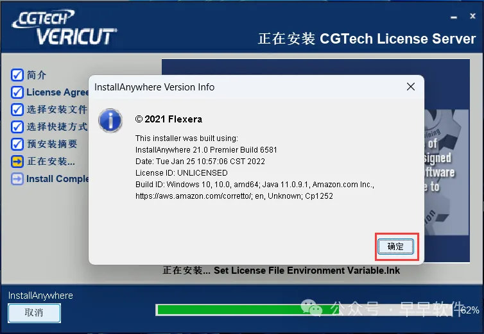
Task: Click the '© 2021 Flexera' heading
Action: pos(169,119)
